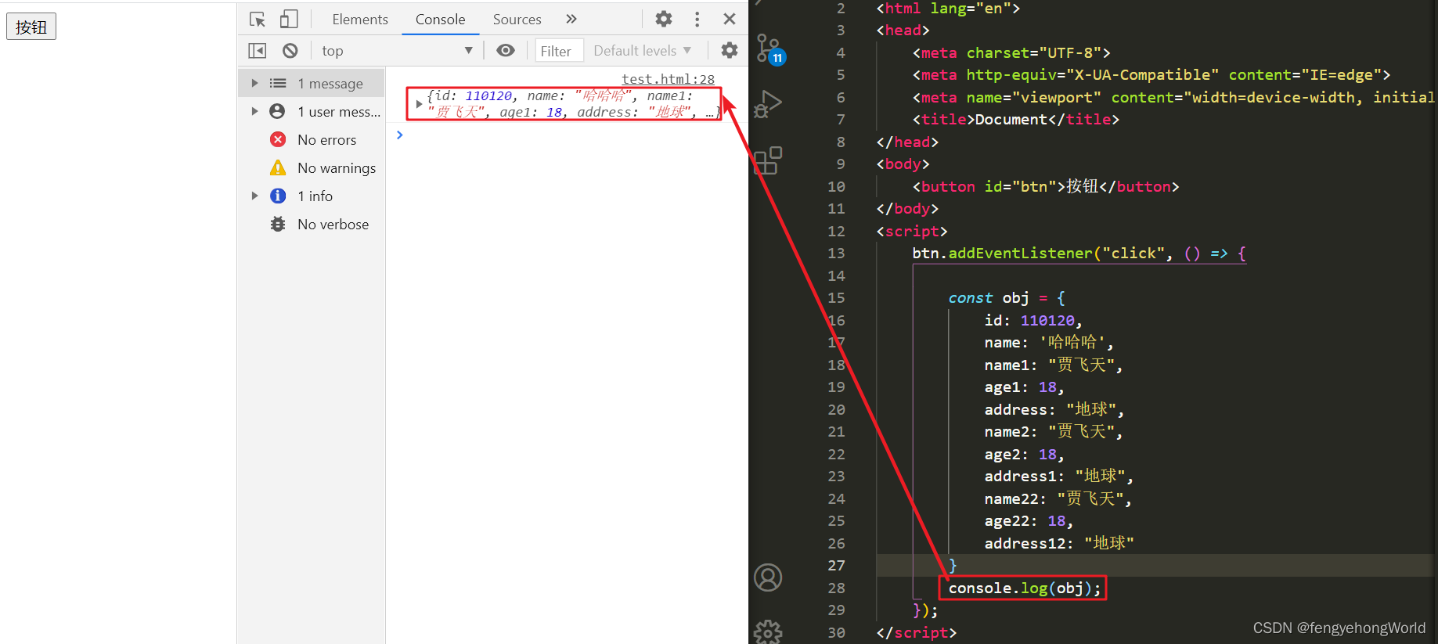The image size is (1438, 644).
Task: Click the meta charset="UTF-8" line
Action: point(1011,52)
